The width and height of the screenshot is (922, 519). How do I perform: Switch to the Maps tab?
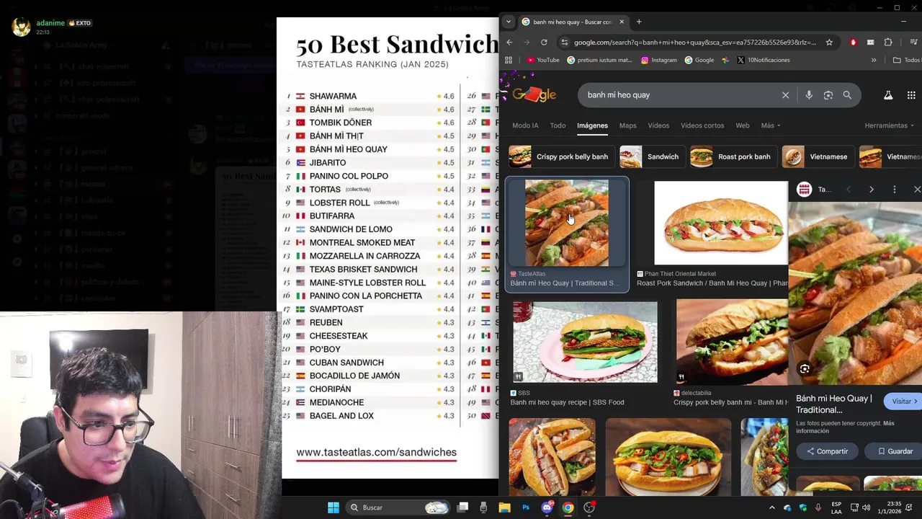627,125
